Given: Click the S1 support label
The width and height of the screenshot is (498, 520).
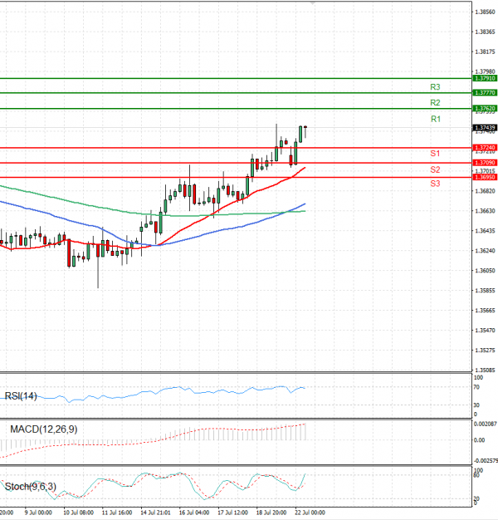Looking at the screenshot, I should (x=435, y=153).
